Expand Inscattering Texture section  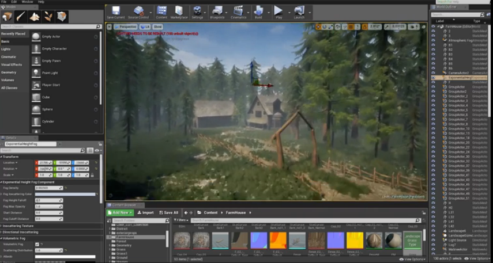pos(1,226)
